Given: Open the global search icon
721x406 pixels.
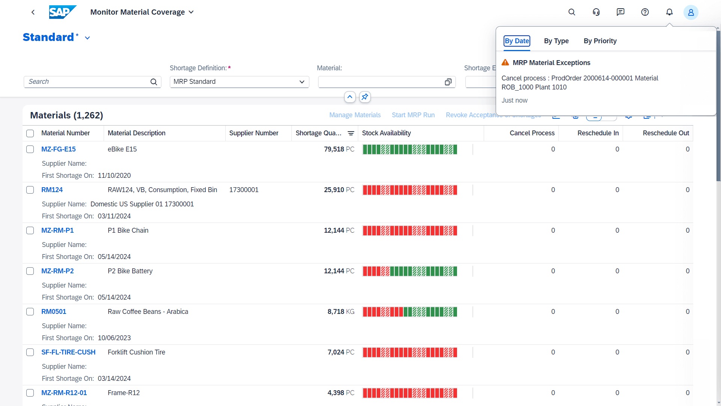Looking at the screenshot, I should [x=572, y=12].
